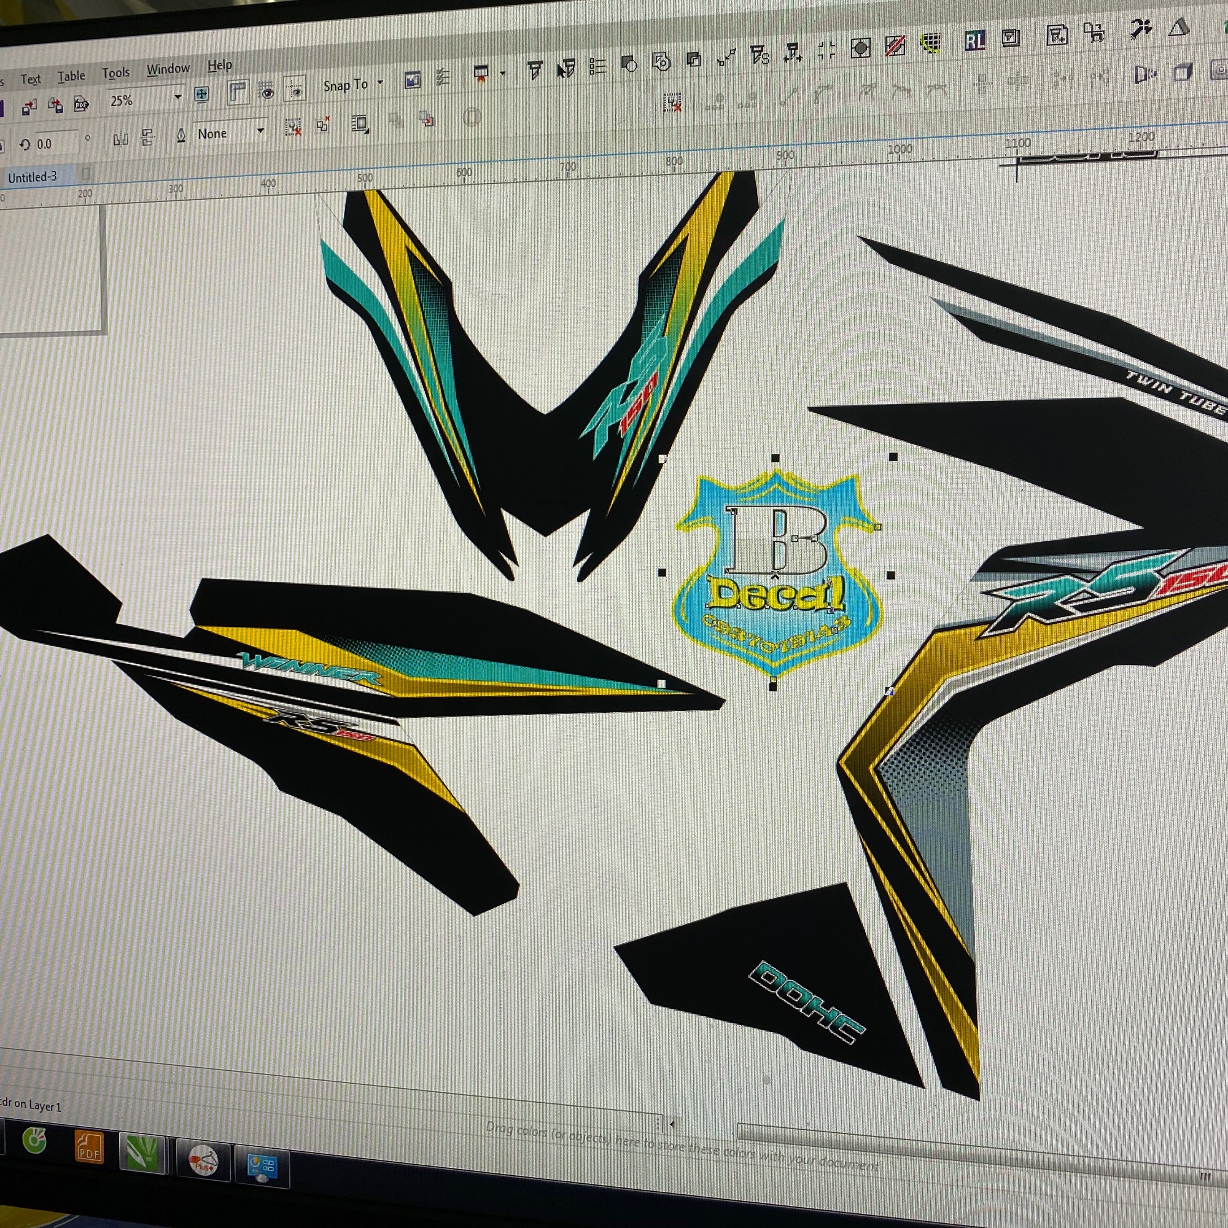Click the full-screen preview icon
This screenshot has width=1228, height=1228.
coord(201,95)
